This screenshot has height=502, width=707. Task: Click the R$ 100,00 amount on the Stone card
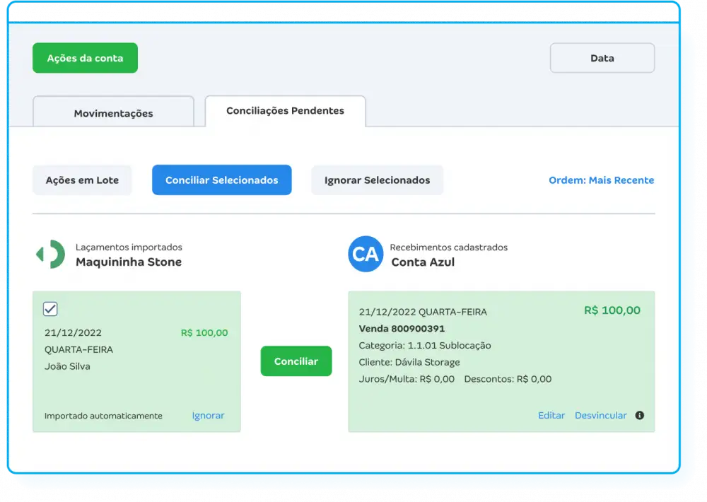(204, 333)
